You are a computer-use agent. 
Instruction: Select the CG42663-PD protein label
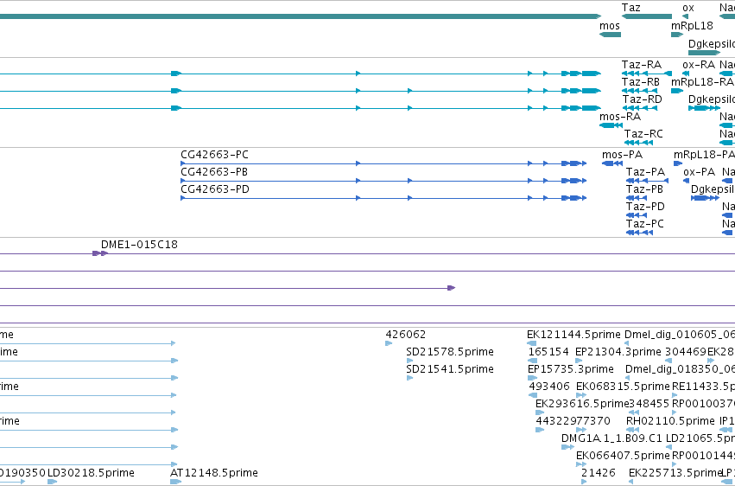[215, 189]
